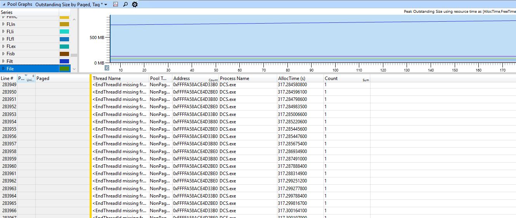The width and height of the screenshot is (516, 218).
Task: Click the Count column header
Action: pos(347,78)
